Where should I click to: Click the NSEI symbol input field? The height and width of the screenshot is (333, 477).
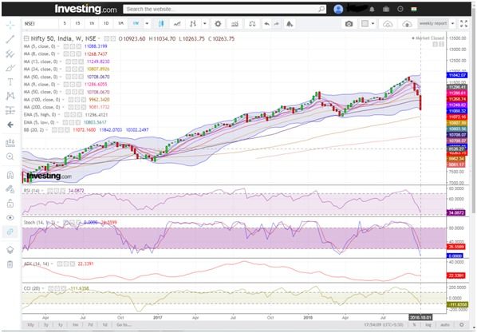[x=40, y=23]
